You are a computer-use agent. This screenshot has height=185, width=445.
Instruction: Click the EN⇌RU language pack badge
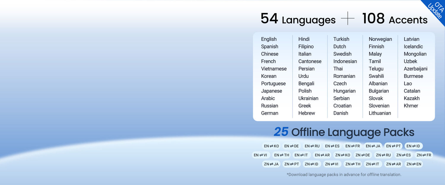tap(312, 146)
